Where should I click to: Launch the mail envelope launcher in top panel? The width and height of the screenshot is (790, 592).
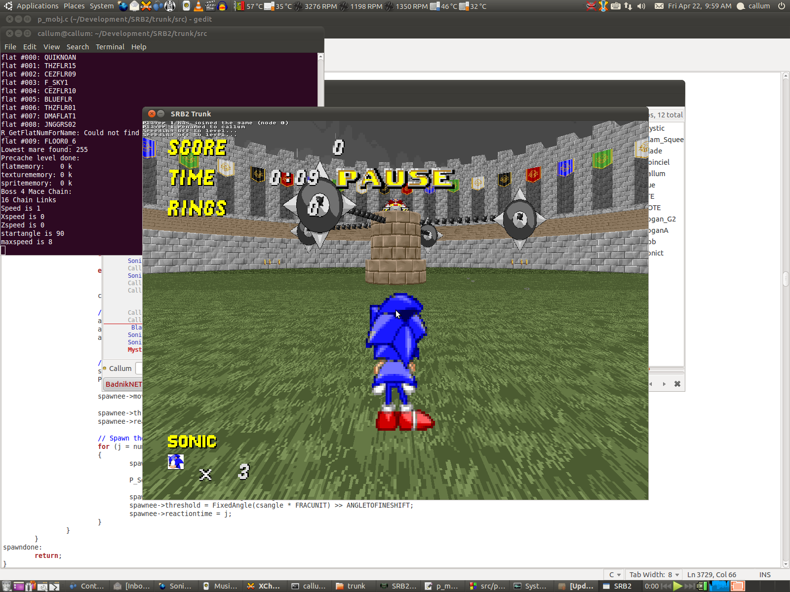pyautogui.click(x=134, y=6)
